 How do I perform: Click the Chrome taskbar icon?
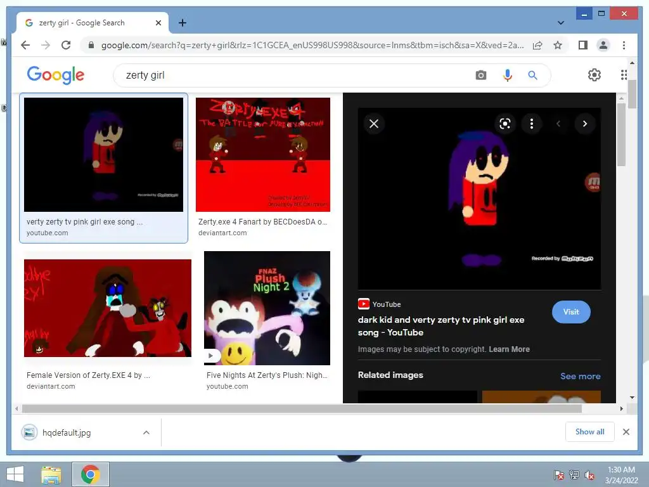point(90,474)
